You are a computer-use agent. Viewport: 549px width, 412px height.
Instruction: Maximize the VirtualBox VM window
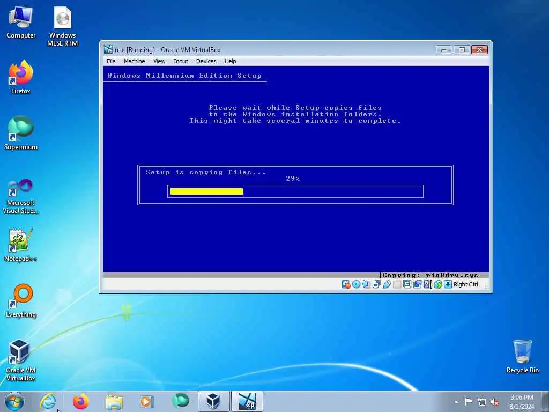coord(462,50)
